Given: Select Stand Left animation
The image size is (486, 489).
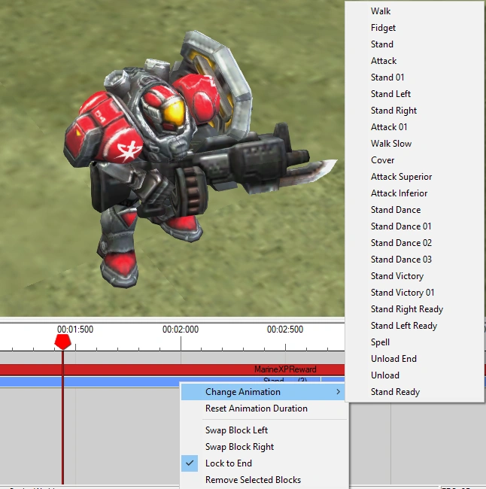Looking at the screenshot, I should [x=415, y=94].
